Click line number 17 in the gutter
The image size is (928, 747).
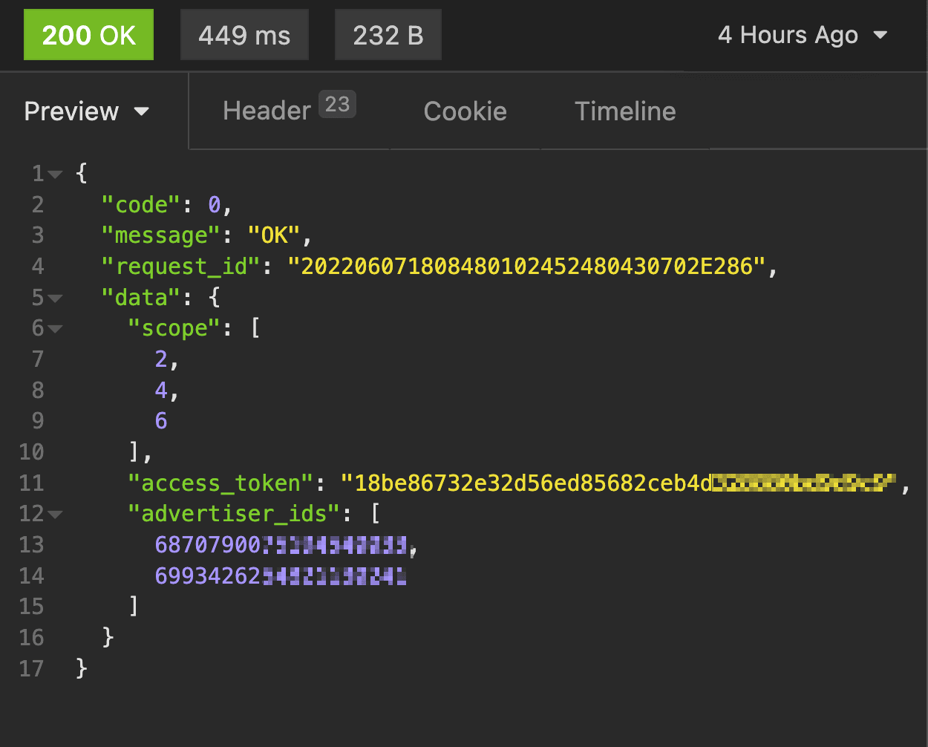point(31,669)
